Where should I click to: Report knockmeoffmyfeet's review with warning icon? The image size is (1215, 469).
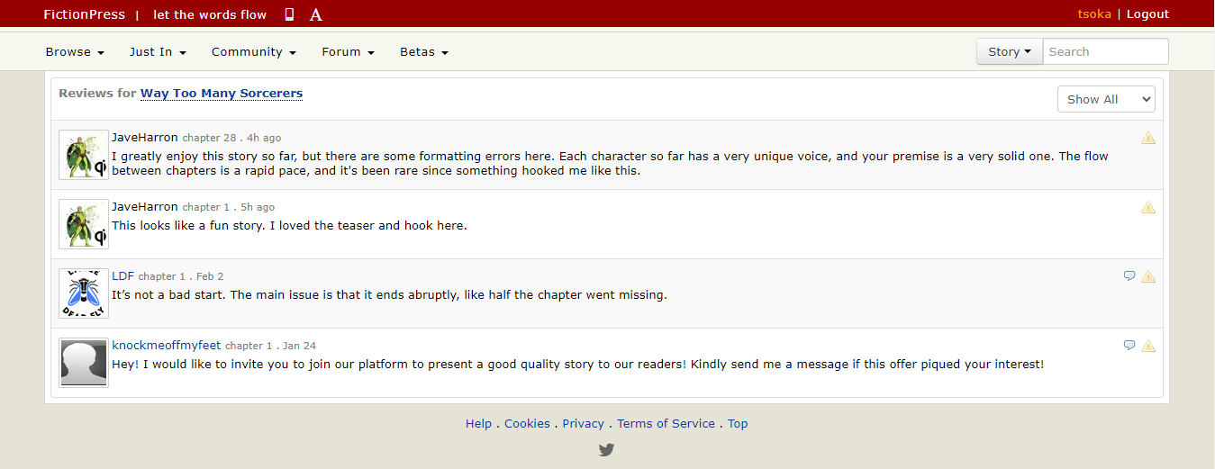(x=1148, y=347)
